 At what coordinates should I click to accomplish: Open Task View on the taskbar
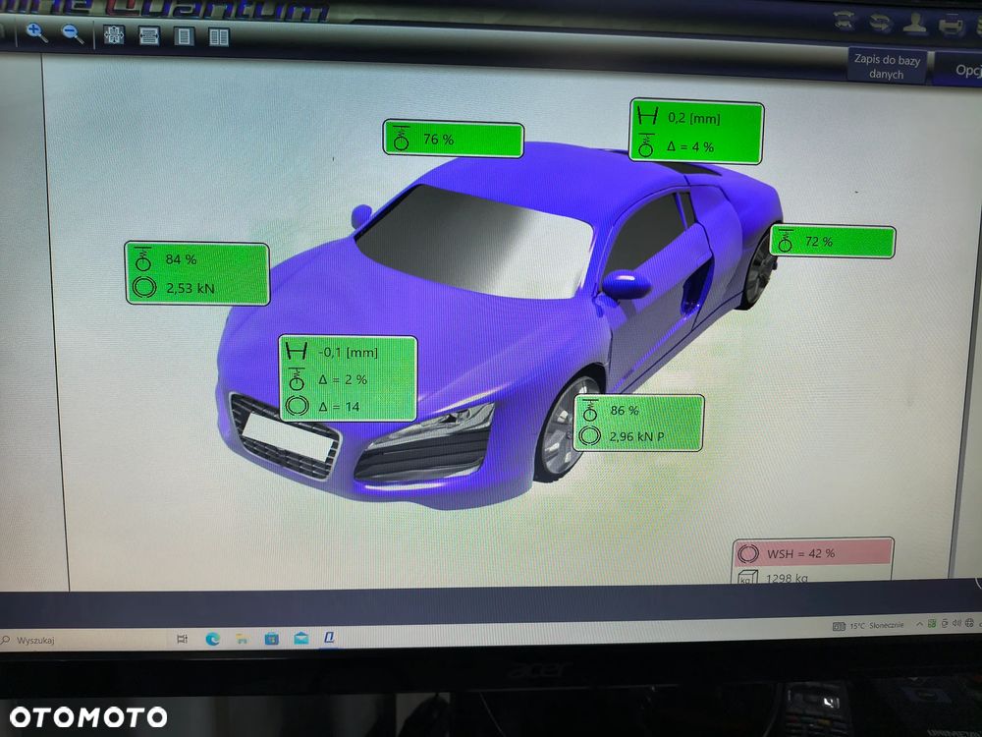(x=182, y=639)
